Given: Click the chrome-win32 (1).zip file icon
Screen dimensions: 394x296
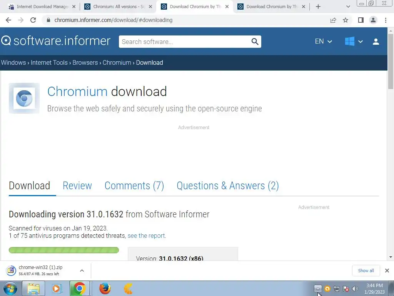Looking at the screenshot, I should coord(11,271).
